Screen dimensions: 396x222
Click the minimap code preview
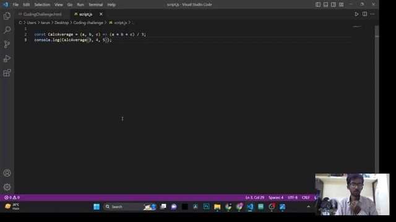coord(358,27)
